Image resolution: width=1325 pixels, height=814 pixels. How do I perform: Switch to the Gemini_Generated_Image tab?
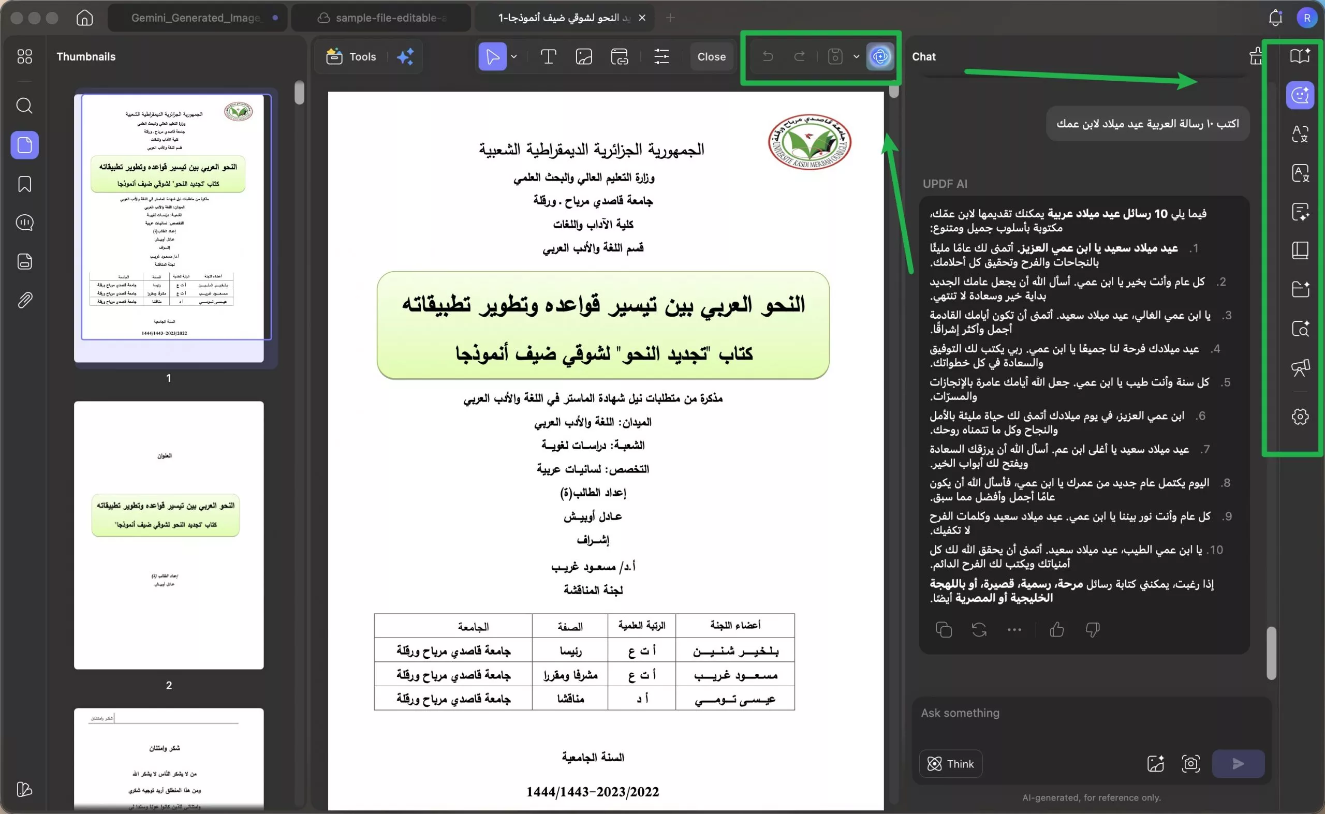[x=197, y=18]
